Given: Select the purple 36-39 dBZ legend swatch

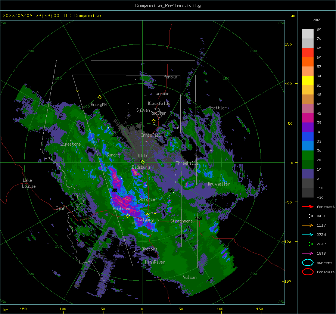Looking at the screenshot, I should pyautogui.click(x=308, y=127).
